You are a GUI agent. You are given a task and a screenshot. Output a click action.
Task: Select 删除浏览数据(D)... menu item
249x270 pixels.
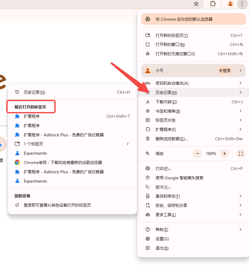pyautogui.click(x=193, y=139)
